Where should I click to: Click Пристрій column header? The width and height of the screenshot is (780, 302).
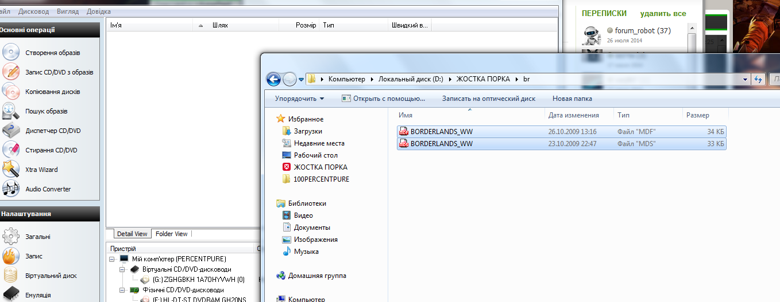tap(182, 249)
